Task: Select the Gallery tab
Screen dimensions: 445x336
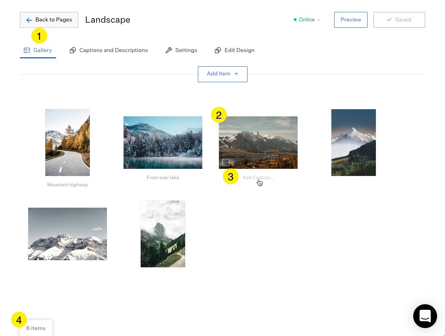Action: tap(38, 50)
